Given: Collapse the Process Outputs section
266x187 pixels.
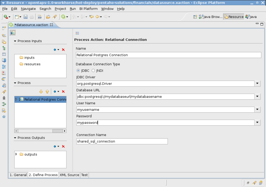Looking at the screenshot, I should tap(15, 138).
